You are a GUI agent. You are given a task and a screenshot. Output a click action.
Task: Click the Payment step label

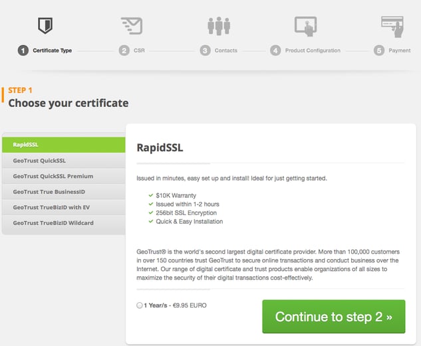click(x=400, y=50)
